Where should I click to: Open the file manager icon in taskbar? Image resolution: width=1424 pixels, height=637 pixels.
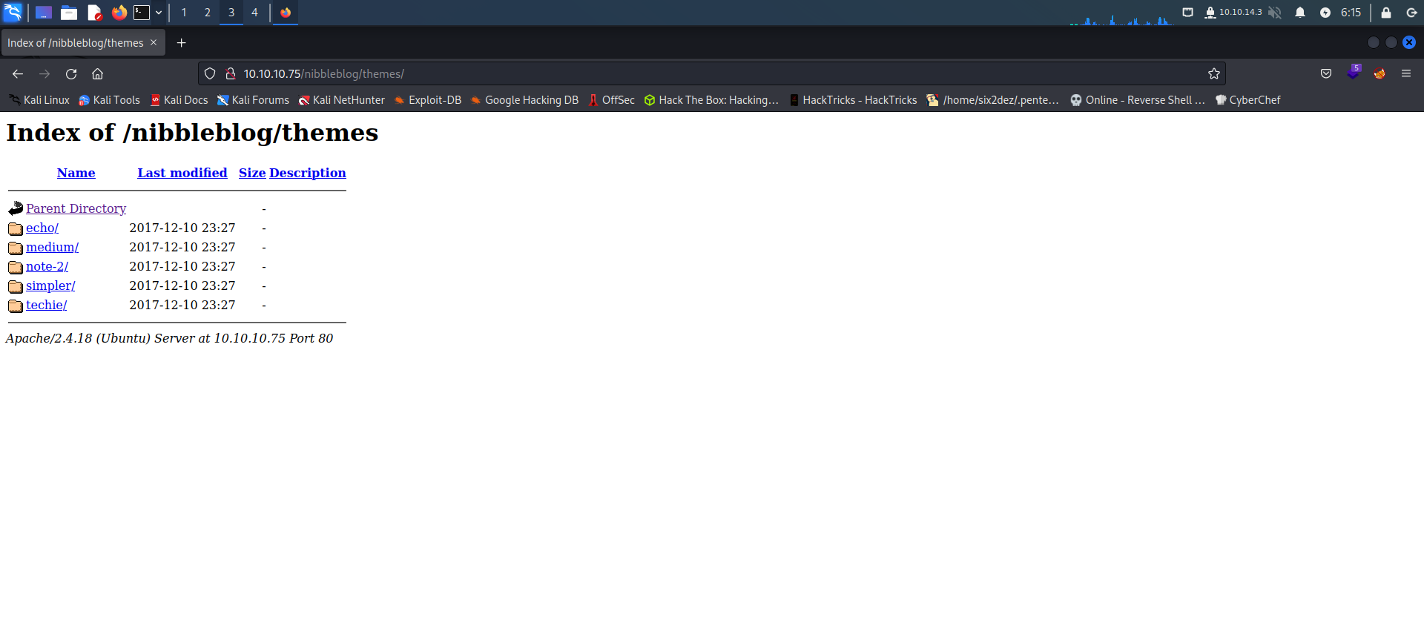pos(69,13)
